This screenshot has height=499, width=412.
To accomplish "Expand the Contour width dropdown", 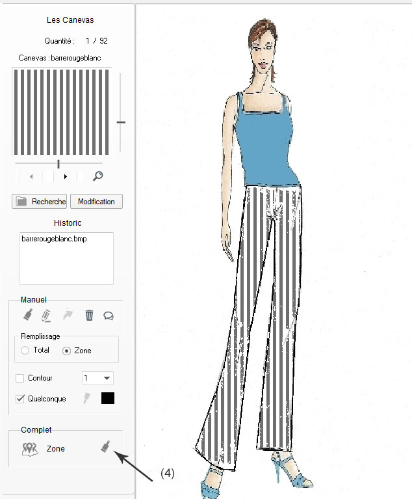I will click(107, 378).
